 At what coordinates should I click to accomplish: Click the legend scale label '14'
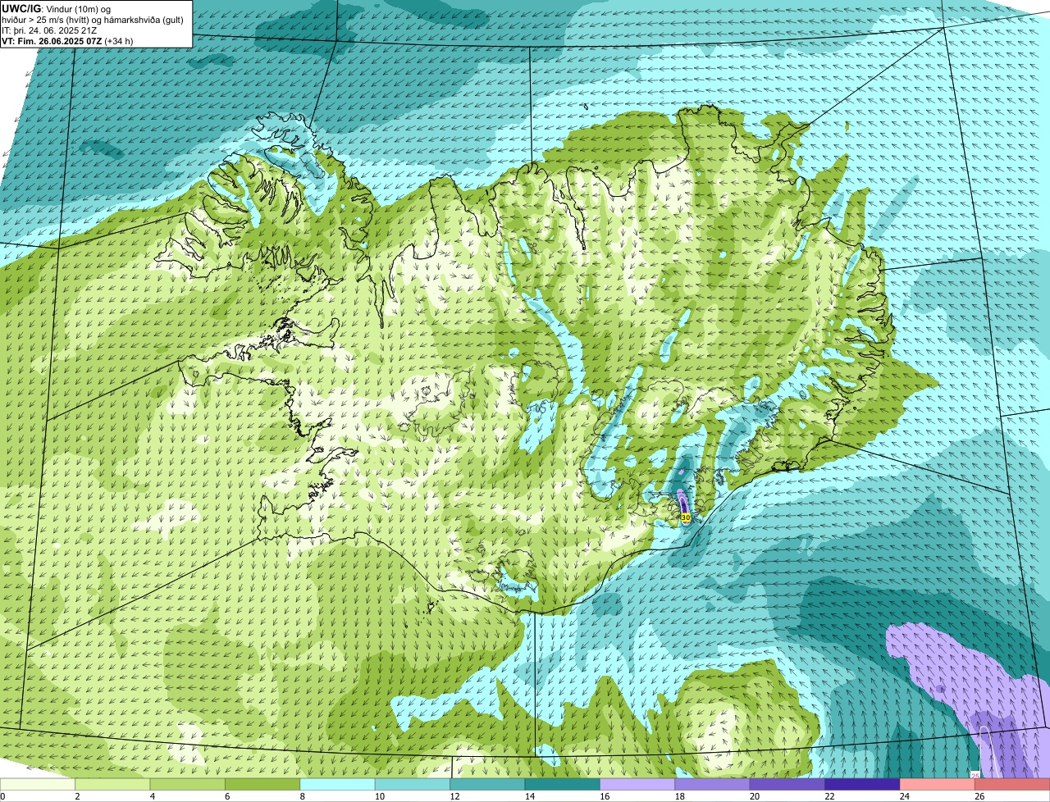[530, 796]
